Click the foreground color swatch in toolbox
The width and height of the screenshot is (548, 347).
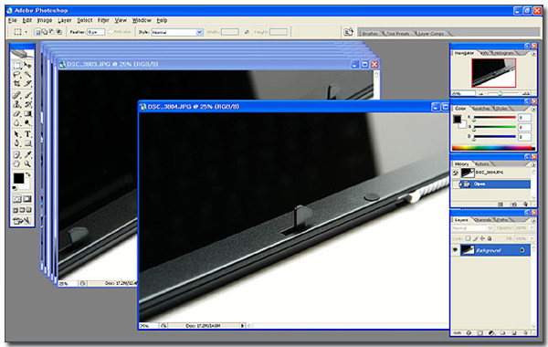pos(18,178)
